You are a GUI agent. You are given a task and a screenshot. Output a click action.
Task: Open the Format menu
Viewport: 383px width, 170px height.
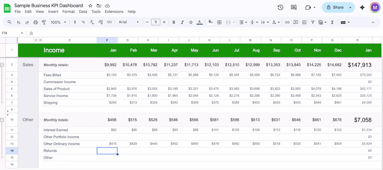pyautogui.click(x=69, y=11)
